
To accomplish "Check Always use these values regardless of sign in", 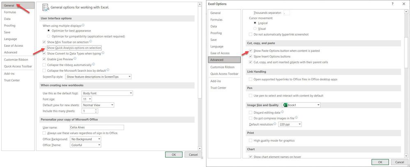I will 44,133.
